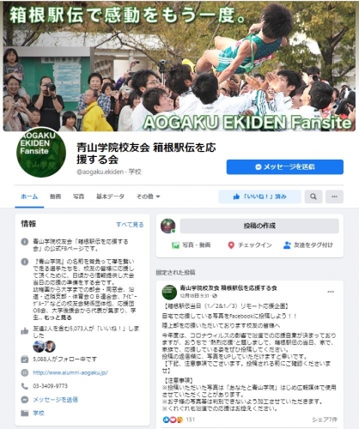This screenshot has width=359, height=429.
Task: Click the reaction emoji icons showing 151
Action: coord(173,420)
